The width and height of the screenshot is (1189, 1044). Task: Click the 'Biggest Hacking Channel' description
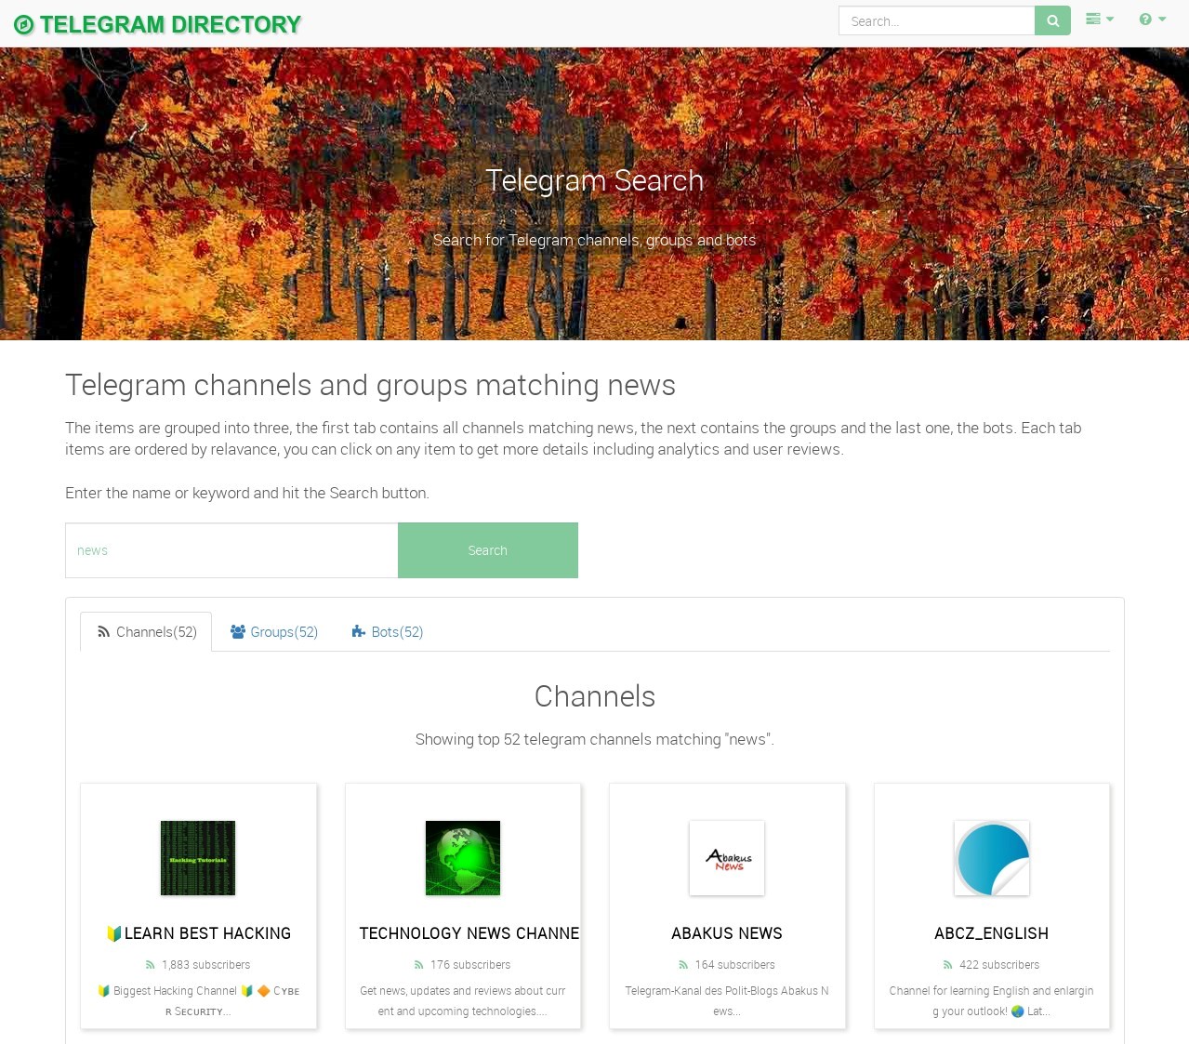tap(198, 1001)
